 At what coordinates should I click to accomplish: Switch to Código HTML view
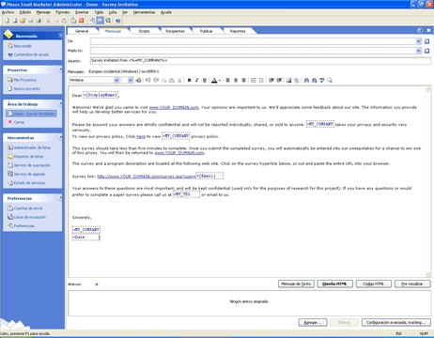(373, 284)
